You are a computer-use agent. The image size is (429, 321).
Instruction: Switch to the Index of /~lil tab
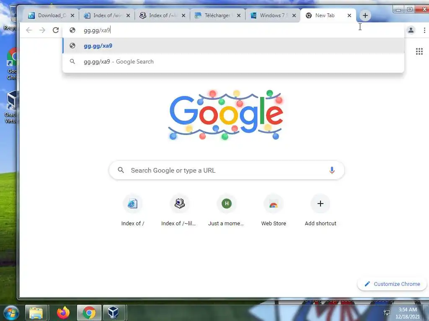click(163, 15)
